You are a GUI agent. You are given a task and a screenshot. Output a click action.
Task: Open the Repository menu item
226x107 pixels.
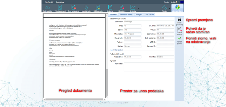coord(60,2)
